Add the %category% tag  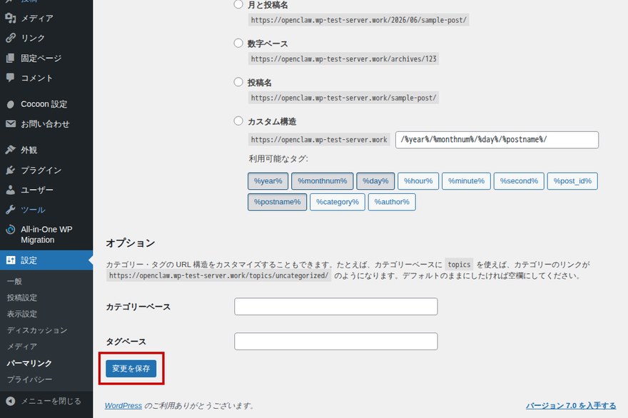point(338,202)
